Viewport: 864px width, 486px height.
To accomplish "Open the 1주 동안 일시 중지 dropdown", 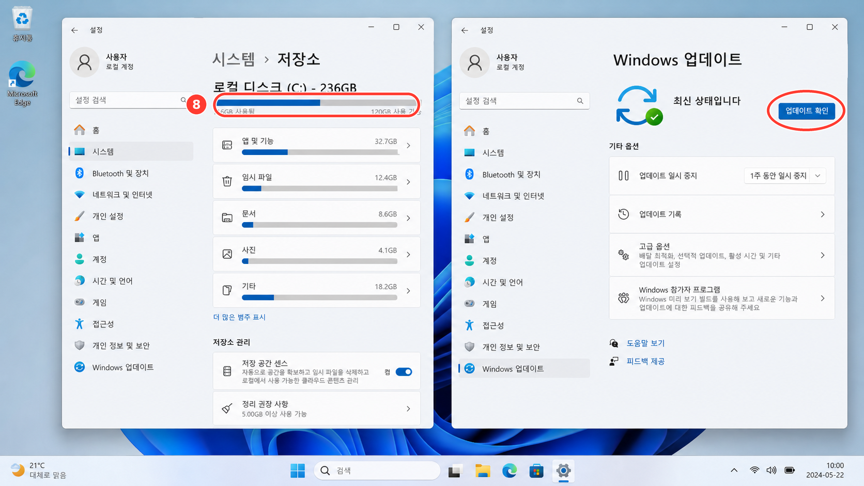I will point(785,176).
